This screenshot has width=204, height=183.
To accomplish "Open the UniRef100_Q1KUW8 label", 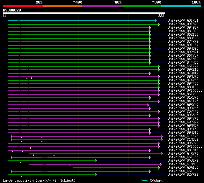I will pyautogui.click(x=183, y=98).
